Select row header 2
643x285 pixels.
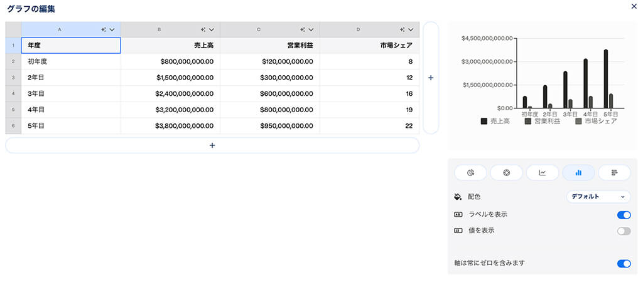pos(13,62)
